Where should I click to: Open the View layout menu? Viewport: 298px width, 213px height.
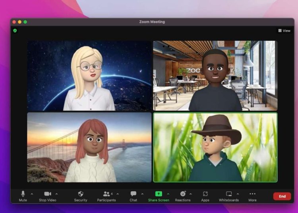point(284,31)
